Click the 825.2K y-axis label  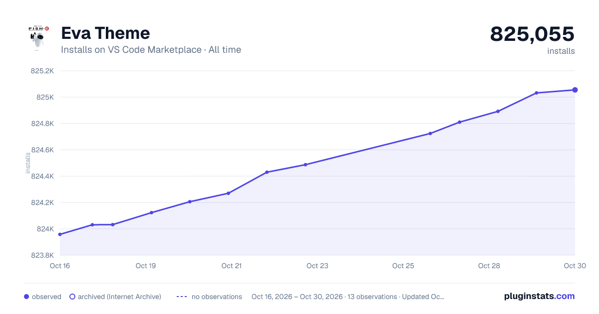pos(42,71)
